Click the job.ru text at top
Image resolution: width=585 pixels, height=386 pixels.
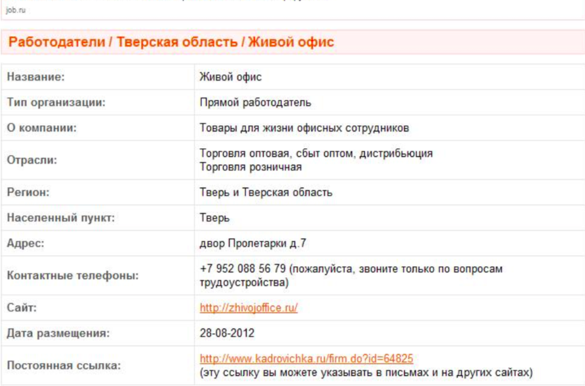pyautogui.click(x=16, y=10)
